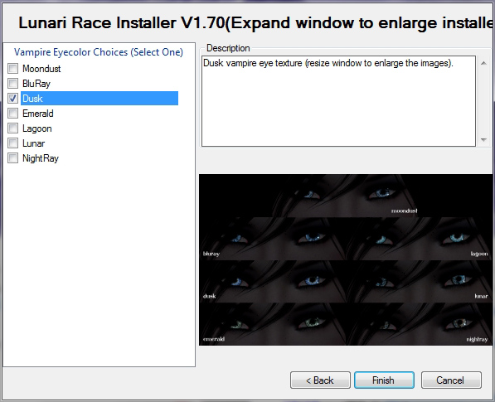Check the NightRay option box
Screen dimensions: 495x402
point(13,157)
